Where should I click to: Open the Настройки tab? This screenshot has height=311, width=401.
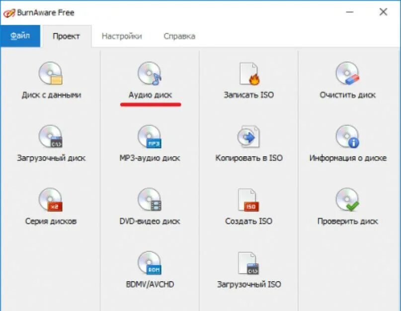click(122, 36)
